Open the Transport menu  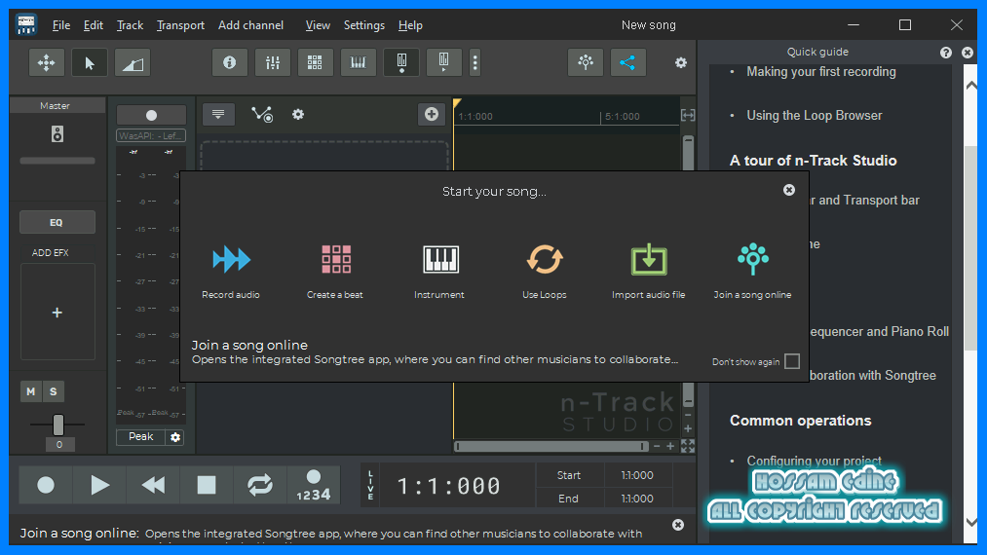180,25
